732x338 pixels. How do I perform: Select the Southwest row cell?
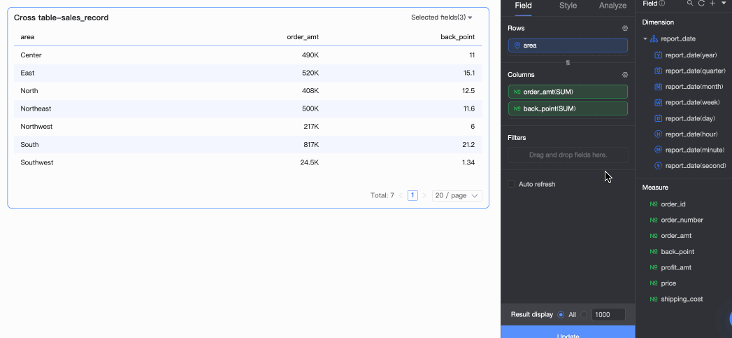tap(37, 162)
